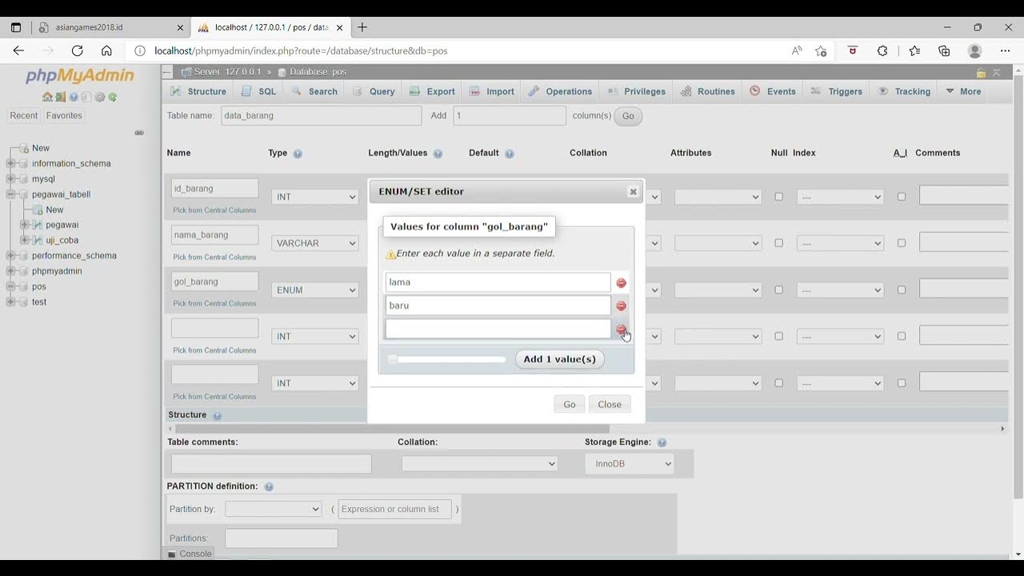Click the link chain icon in sidebar
Image resolution: width=1024 pixels, height=576 pixels.
tap(139, 133)
